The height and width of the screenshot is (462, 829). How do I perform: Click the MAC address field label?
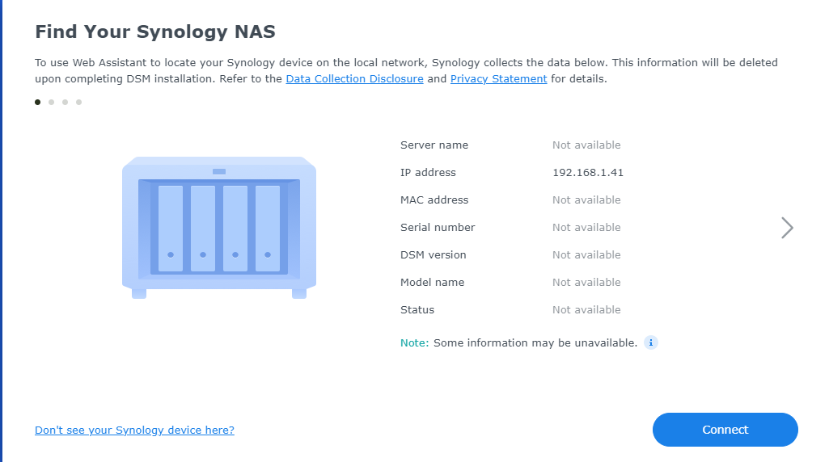point(434,200)
